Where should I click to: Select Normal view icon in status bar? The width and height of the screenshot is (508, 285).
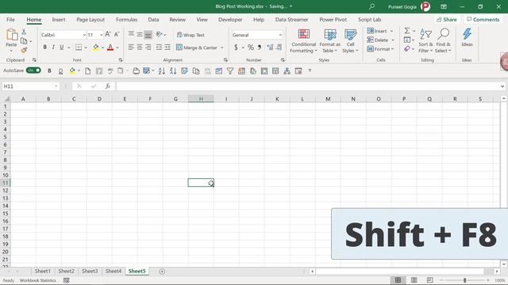[398, 280]
